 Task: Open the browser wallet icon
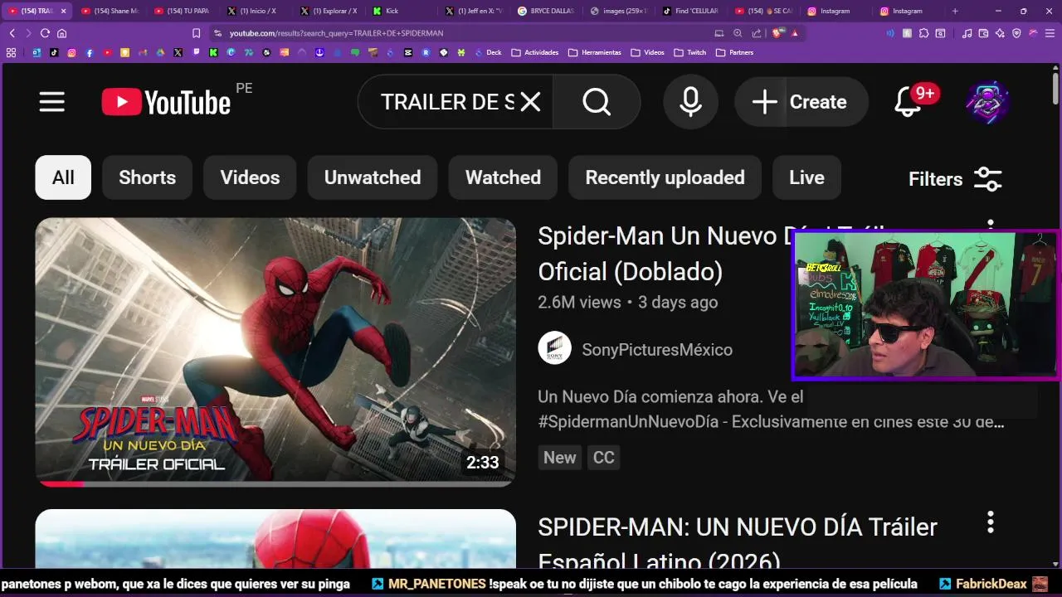[983, 33]
